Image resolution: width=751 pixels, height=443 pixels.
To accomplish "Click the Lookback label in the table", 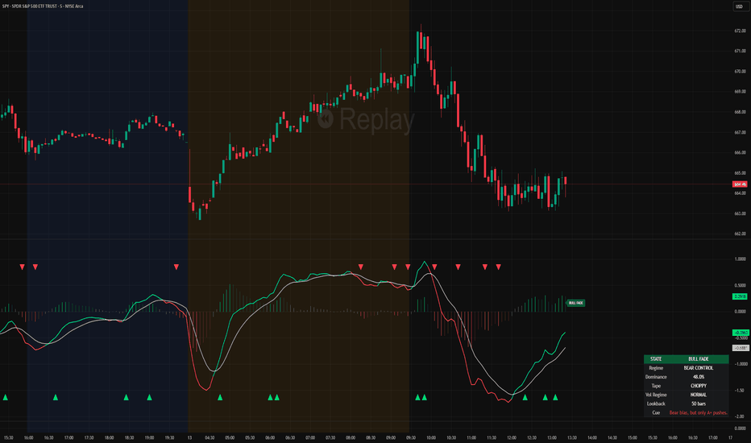I will [x=656, y=404].
